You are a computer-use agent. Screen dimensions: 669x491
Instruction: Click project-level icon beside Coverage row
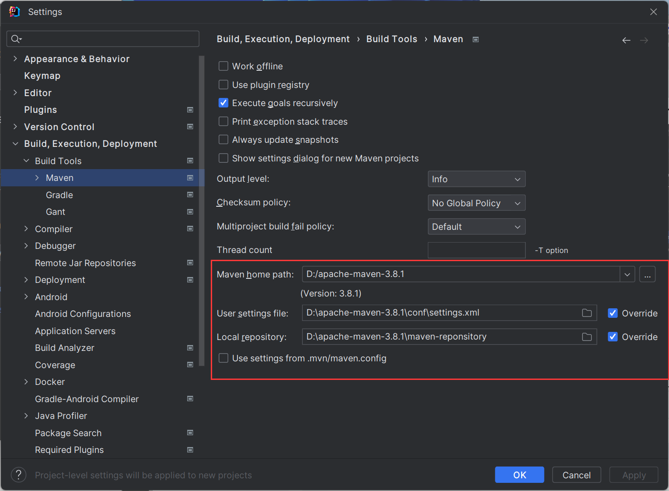[190, 365]
